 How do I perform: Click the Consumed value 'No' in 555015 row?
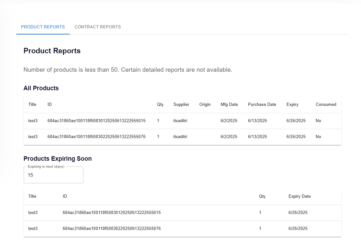318,121
